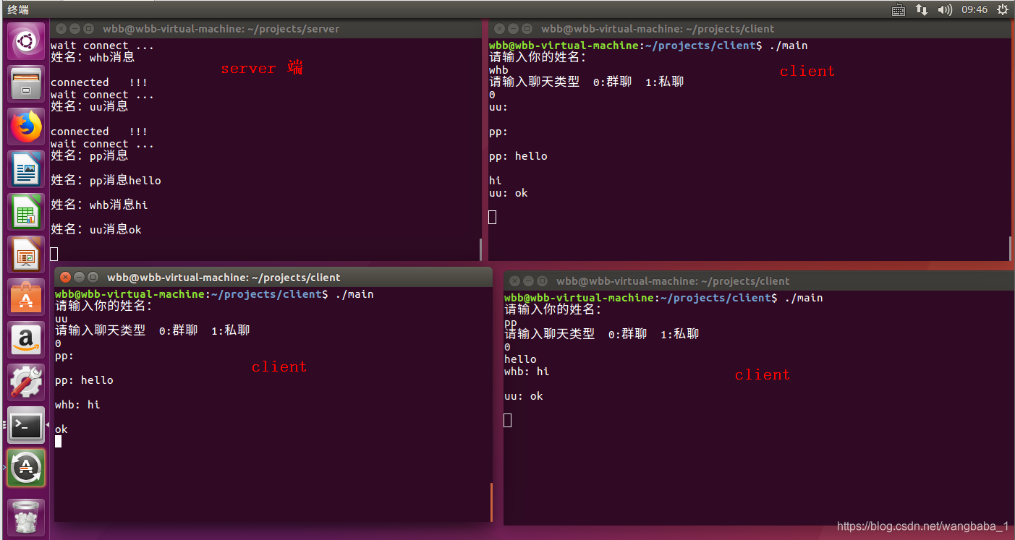Launch Firefox from the dock
Image resolution: width=1015 pixels, height=540 pixels.
pos(26,127)
